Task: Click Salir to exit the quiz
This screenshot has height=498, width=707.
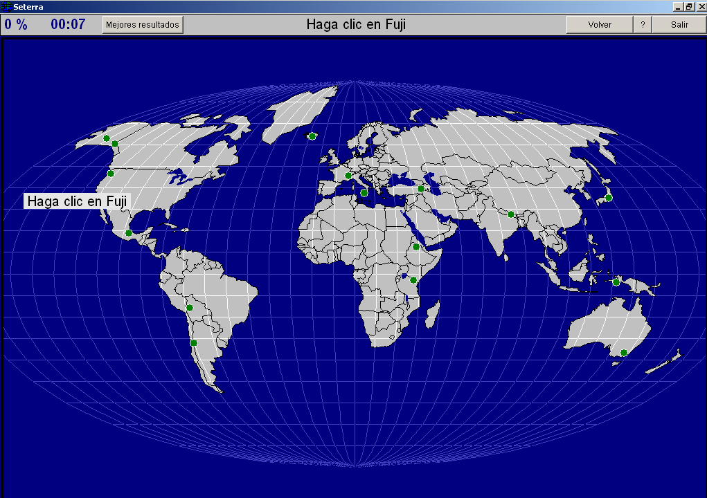Action: (x=679, y=25)
